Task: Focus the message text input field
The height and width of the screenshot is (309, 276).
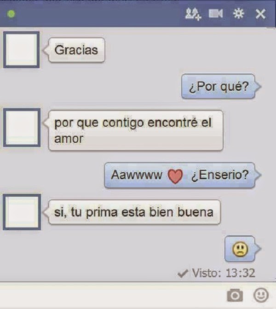Action: (112, 295)
